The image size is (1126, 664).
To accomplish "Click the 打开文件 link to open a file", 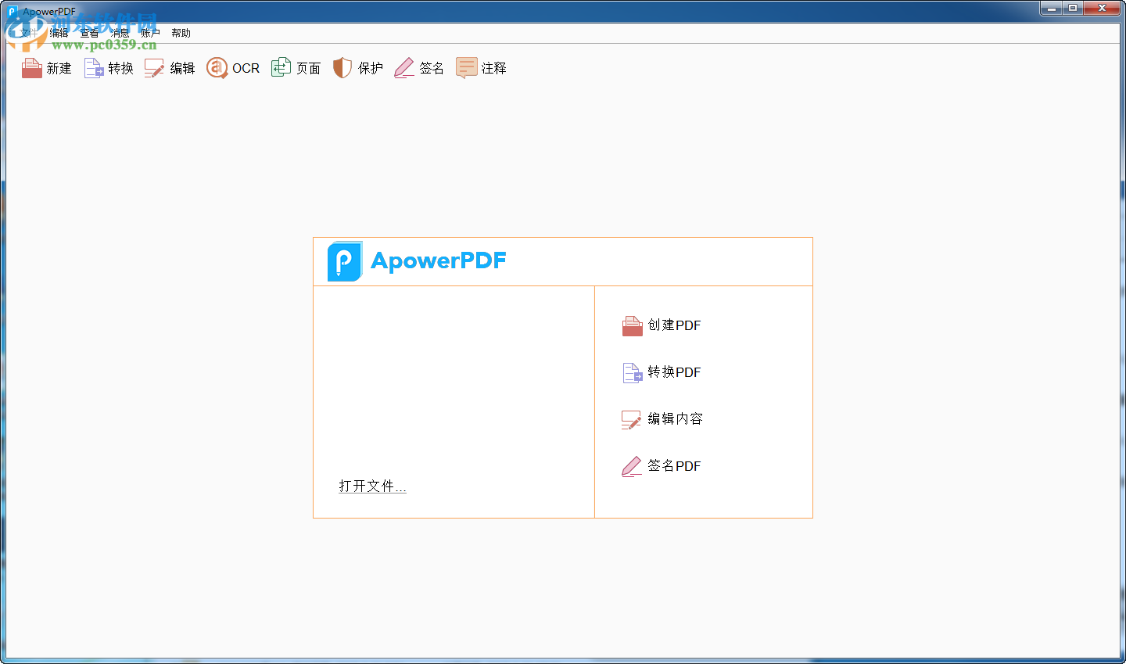I will 372,486.
